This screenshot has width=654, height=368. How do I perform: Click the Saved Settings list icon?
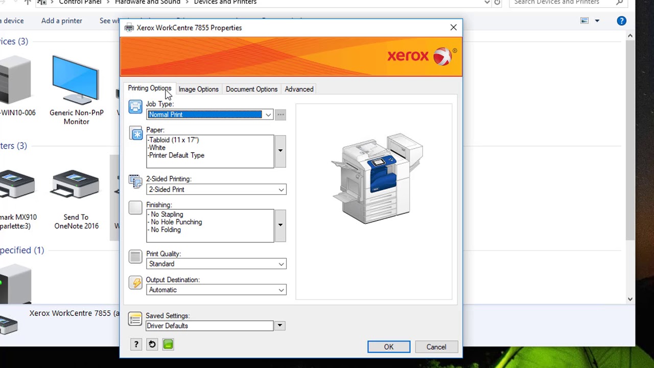[135, 319]
